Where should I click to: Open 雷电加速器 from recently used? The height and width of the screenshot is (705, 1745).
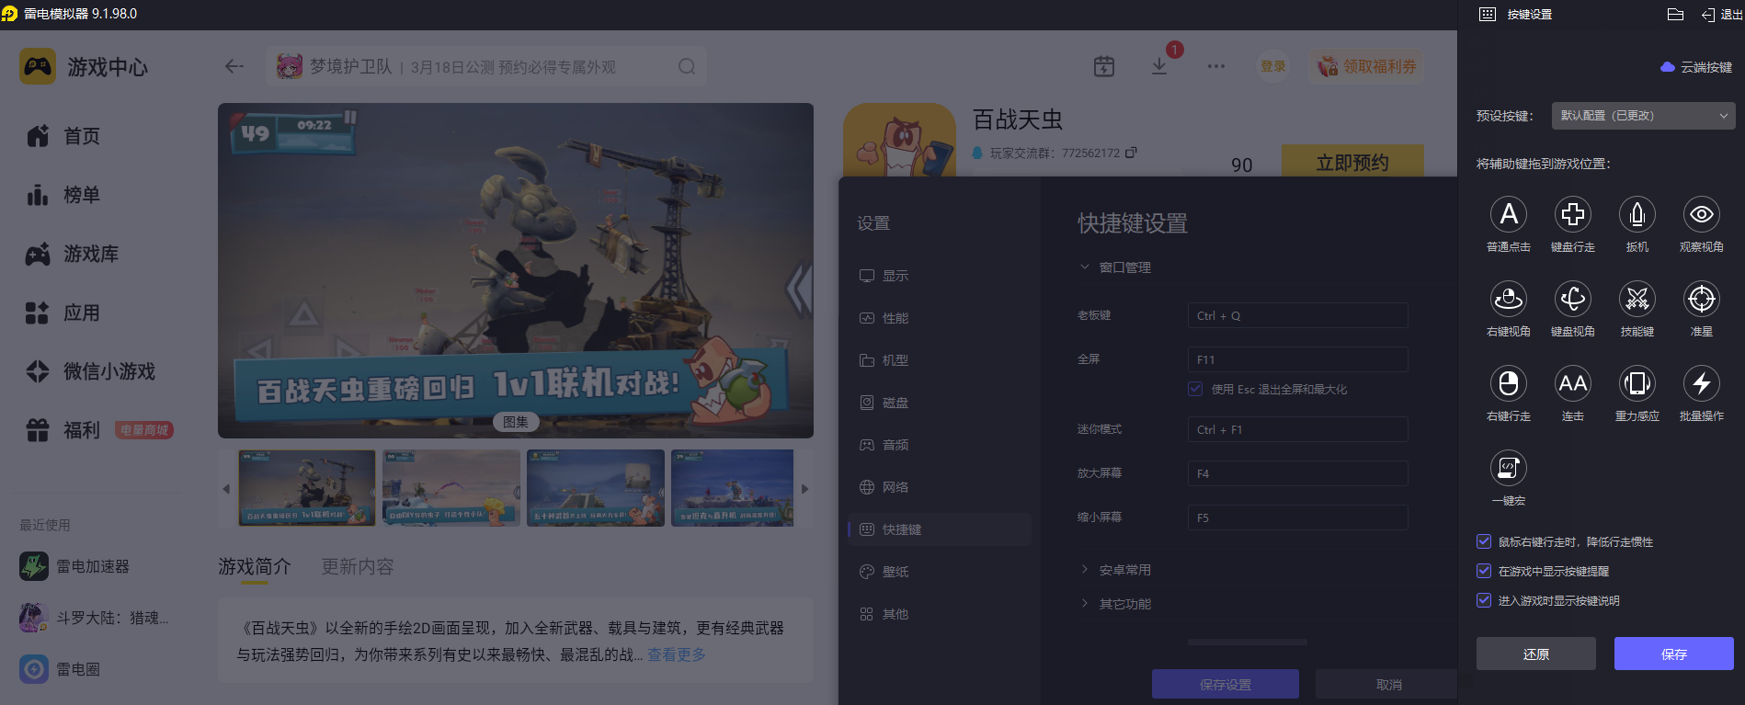pyautogui.click(x=74, y=566)
